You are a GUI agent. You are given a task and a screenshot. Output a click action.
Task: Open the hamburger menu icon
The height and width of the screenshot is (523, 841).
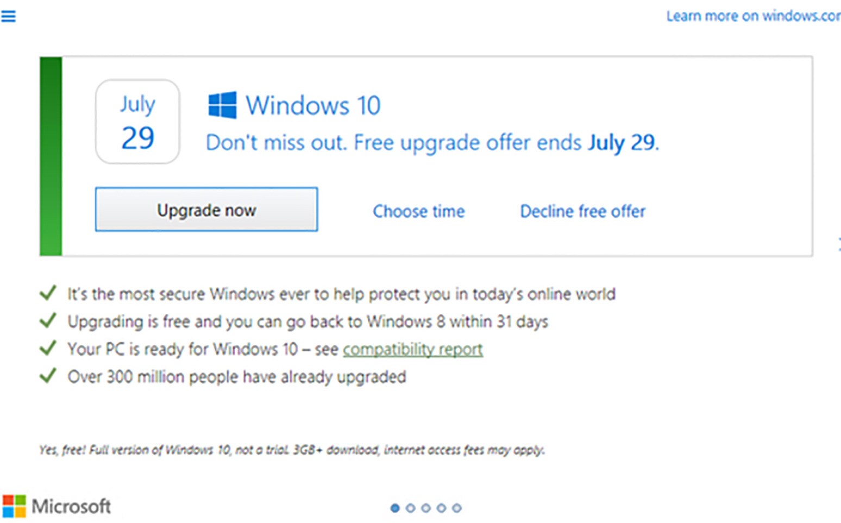tap(8, 16)
